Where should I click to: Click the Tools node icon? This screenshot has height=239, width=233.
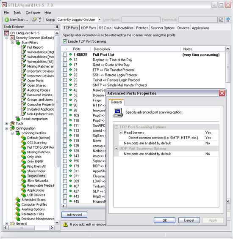point(12,123)
